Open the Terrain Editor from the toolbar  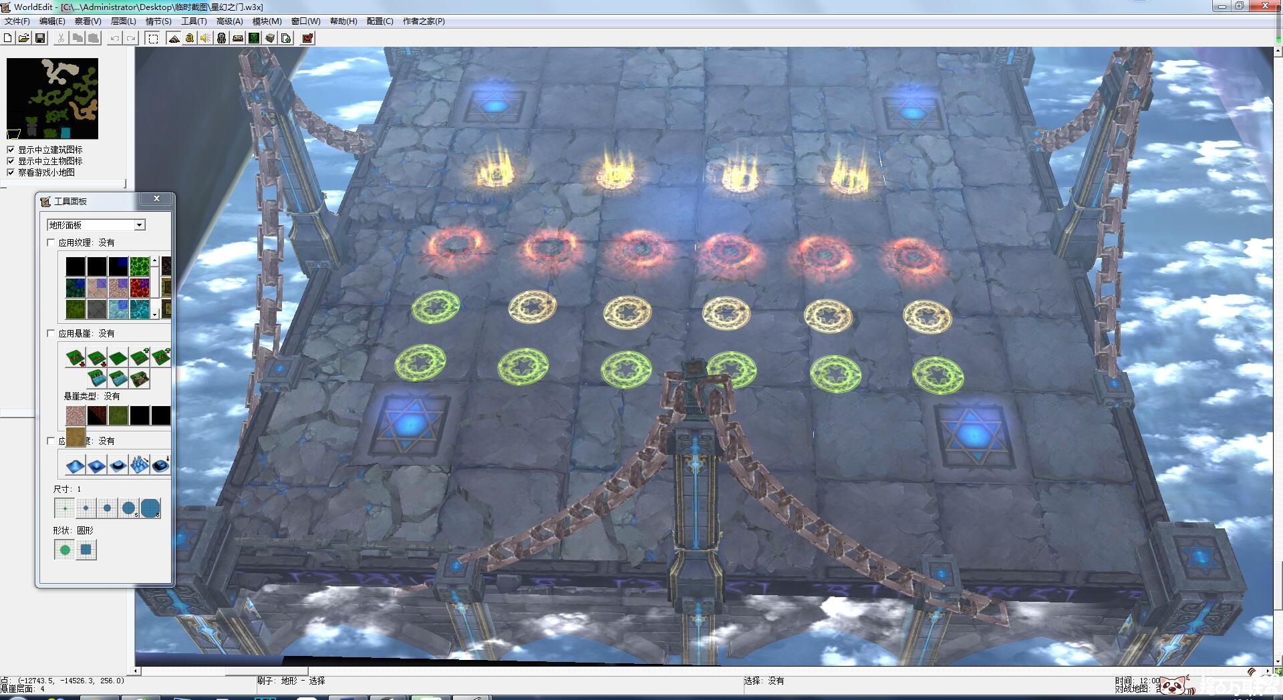pyautogui.click(x=174, y=38)
